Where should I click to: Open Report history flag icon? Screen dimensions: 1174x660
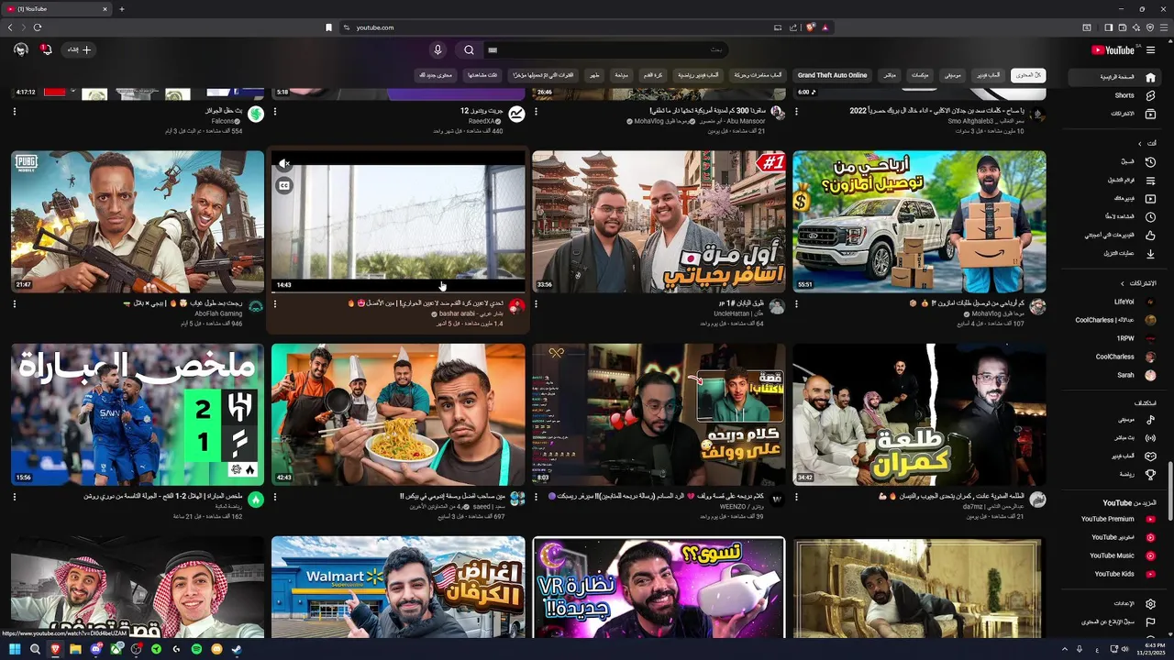click(x=1150, y=621)
